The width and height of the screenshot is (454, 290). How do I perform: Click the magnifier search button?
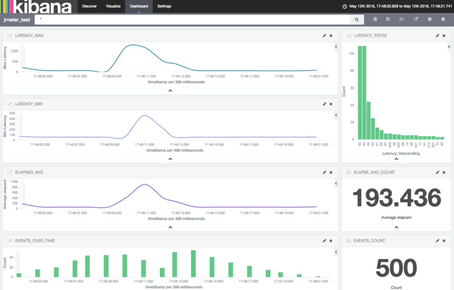[357, 20]
